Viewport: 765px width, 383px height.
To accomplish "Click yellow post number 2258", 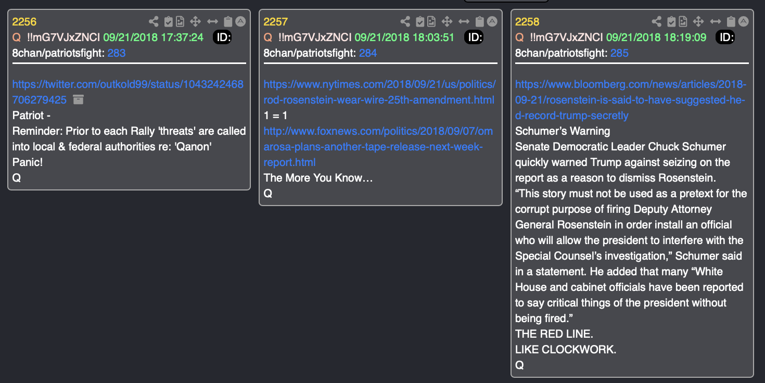I will 527,21.
